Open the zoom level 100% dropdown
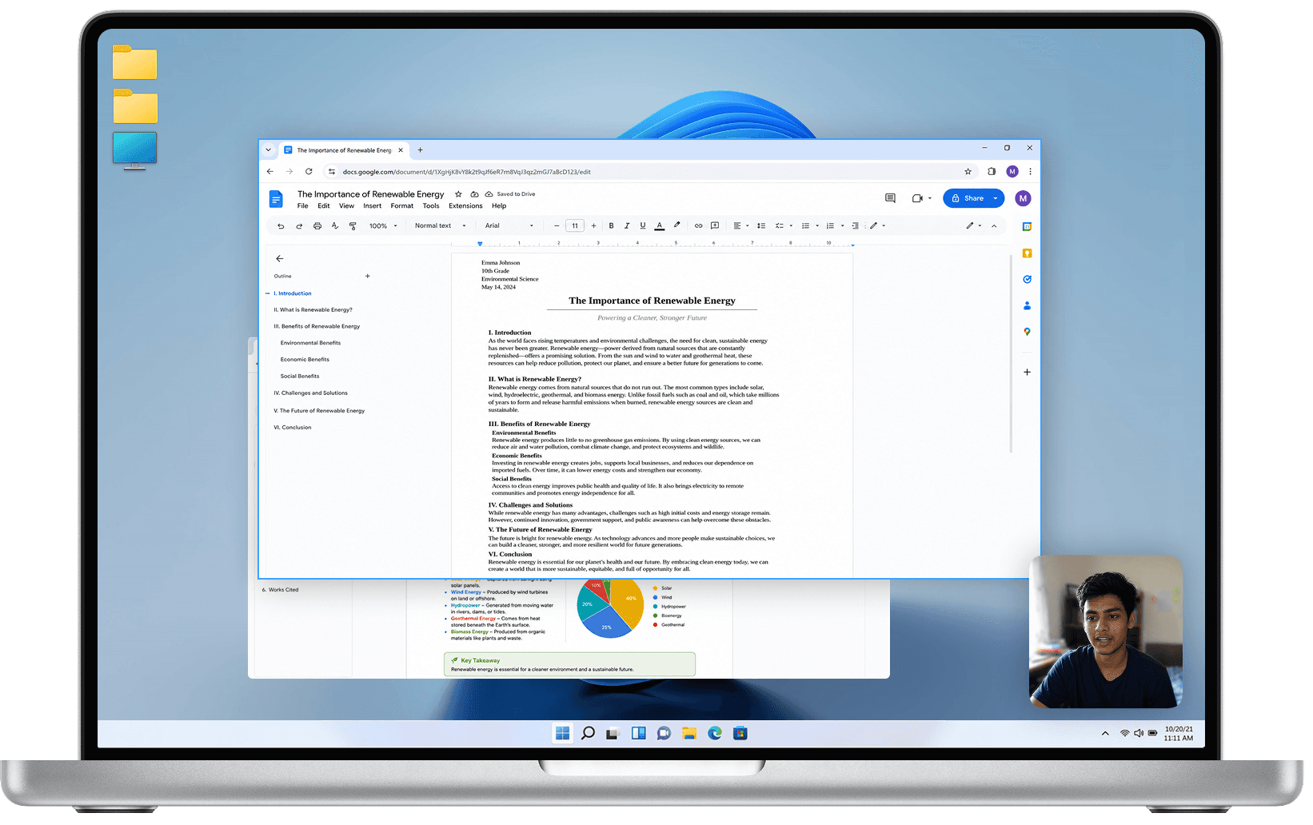Image resolution: width=1313 pixels, height=825 pixels. coord(383,226)
